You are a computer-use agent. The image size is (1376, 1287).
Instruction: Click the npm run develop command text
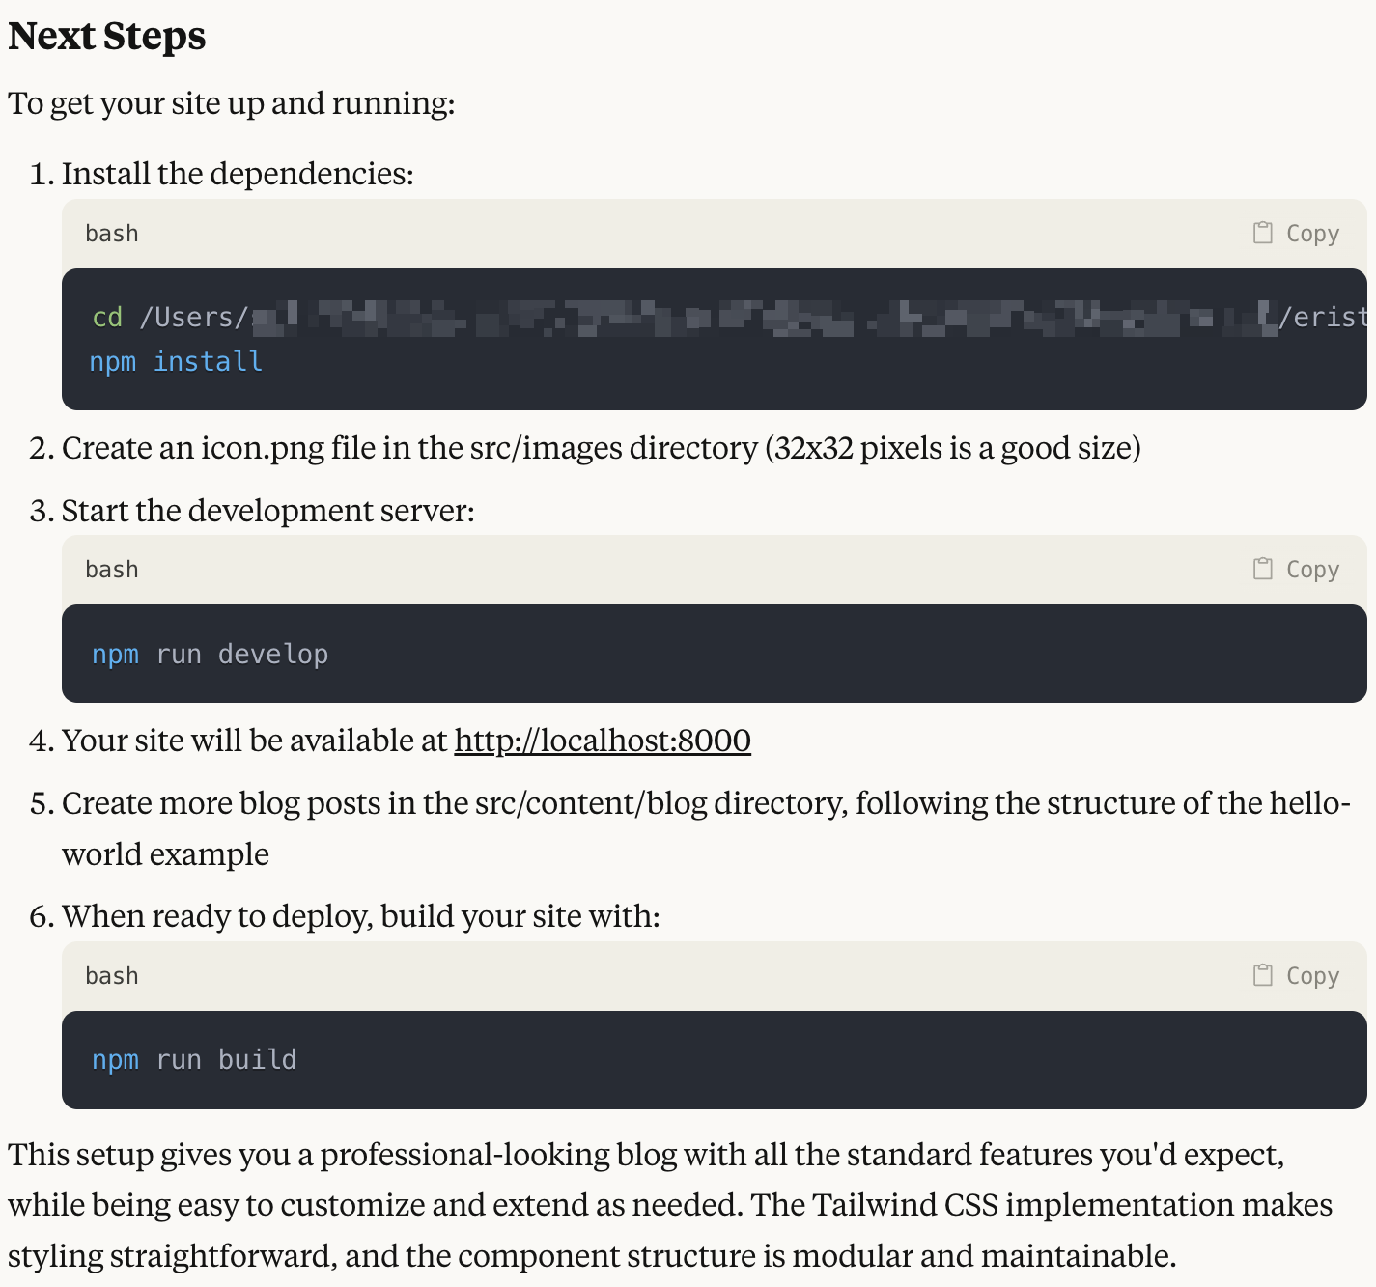pyautogui.click(x=211, y=655)
